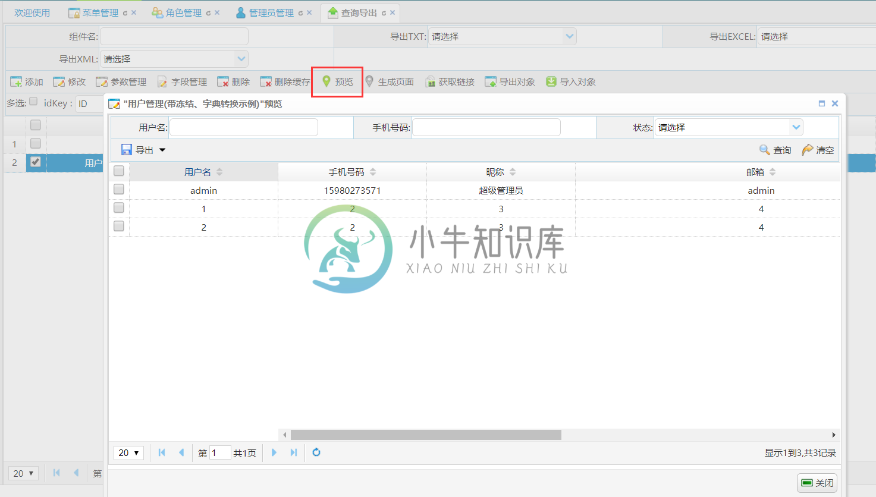Expand the 导出 export menu in the preview
Image resolution: width=876 pixels, height=497 pixels.
pyautogui.click(x=143, y=150)
